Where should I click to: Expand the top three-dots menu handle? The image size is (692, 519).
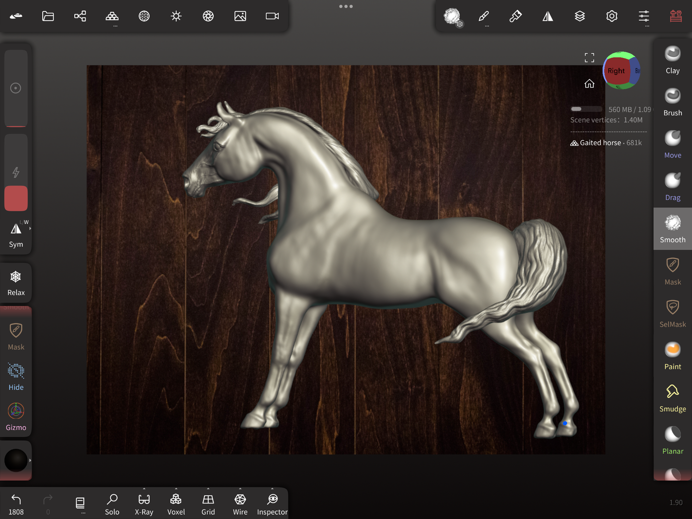(346, 7)
